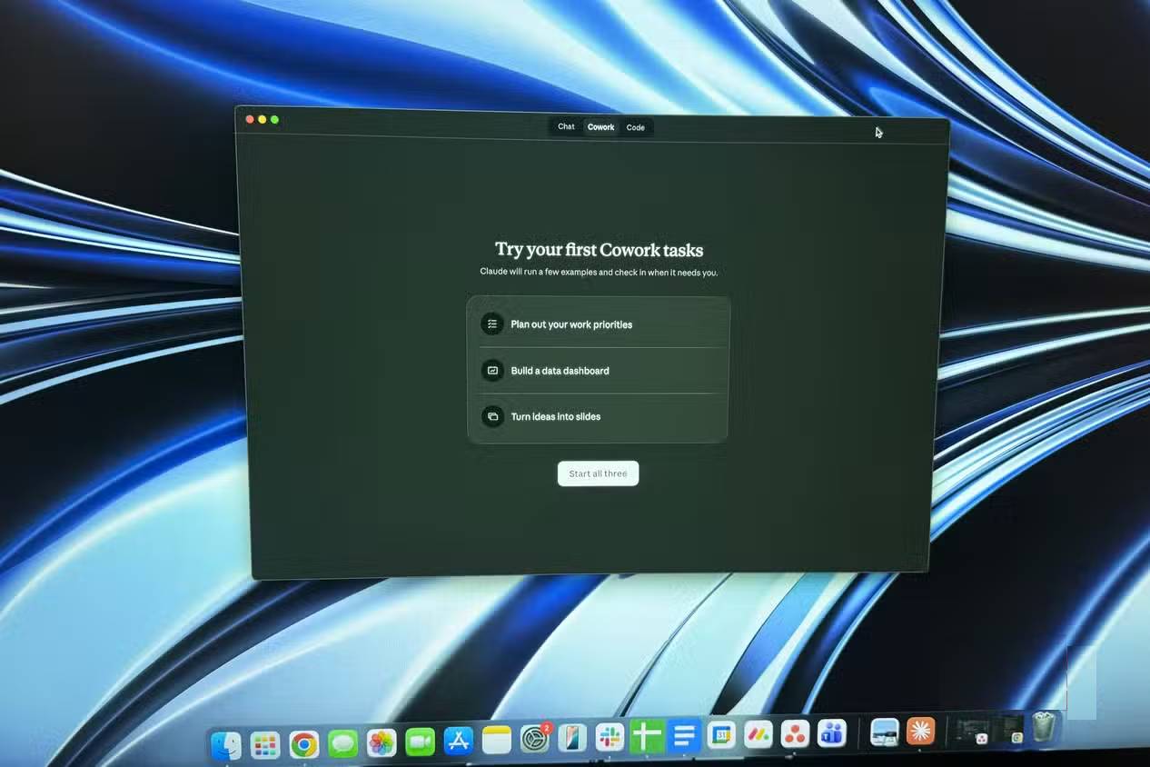Open Microsoft Teams from the dock
Image resolution: width=1150 pixels, height=767 pixels.
[x=831, y=733]
